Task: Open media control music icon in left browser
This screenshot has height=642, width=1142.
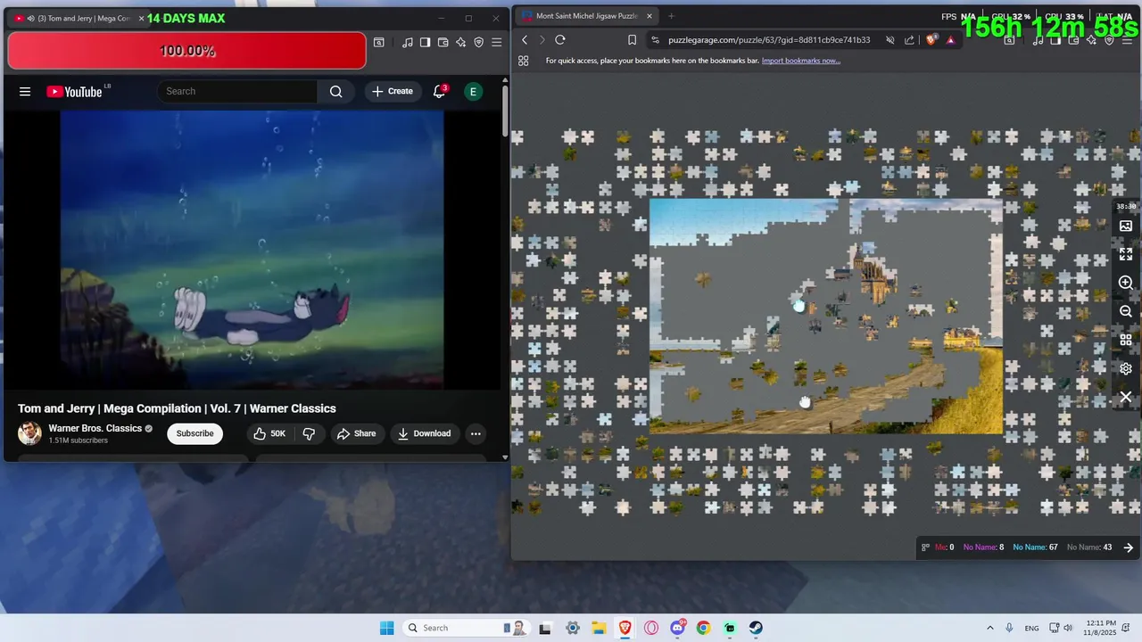Action: click(x=408, y=42)
